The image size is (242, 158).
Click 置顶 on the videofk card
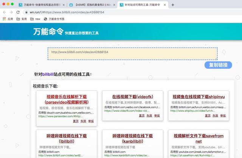click(x=142, y=116)
